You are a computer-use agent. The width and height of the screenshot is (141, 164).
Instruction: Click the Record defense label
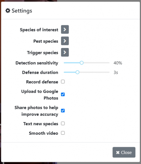[42, 82]
